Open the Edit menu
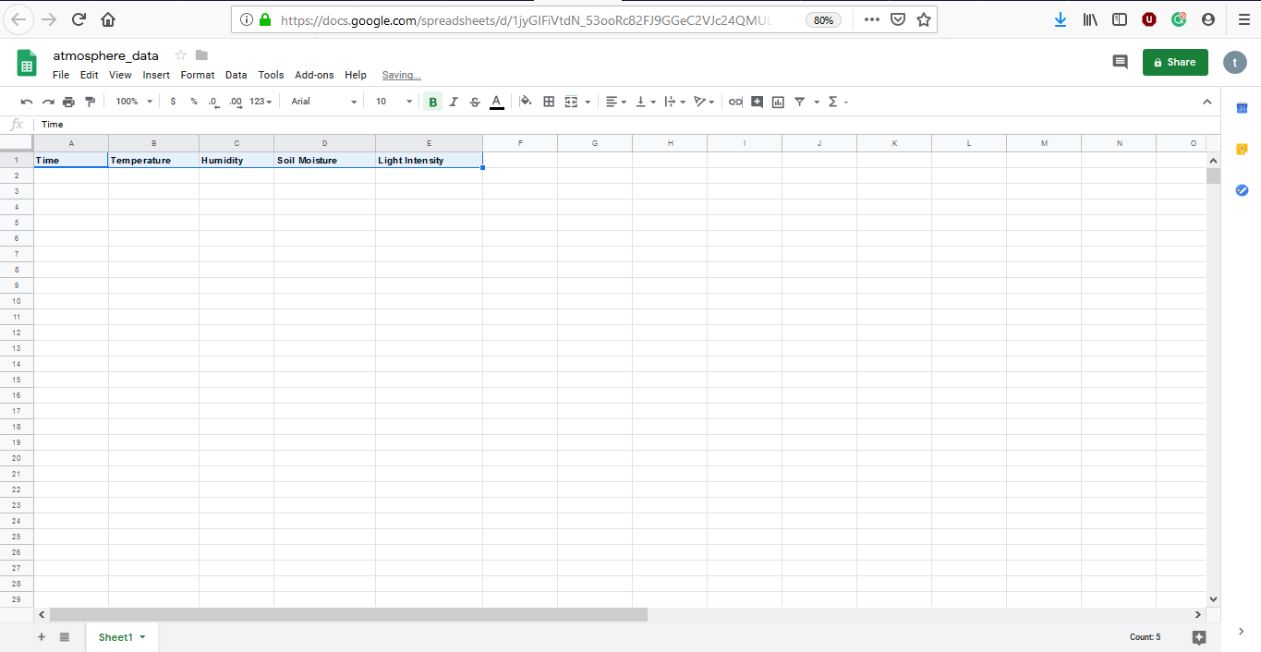The width and height of the screenshot is (1261, 652). 89,75
